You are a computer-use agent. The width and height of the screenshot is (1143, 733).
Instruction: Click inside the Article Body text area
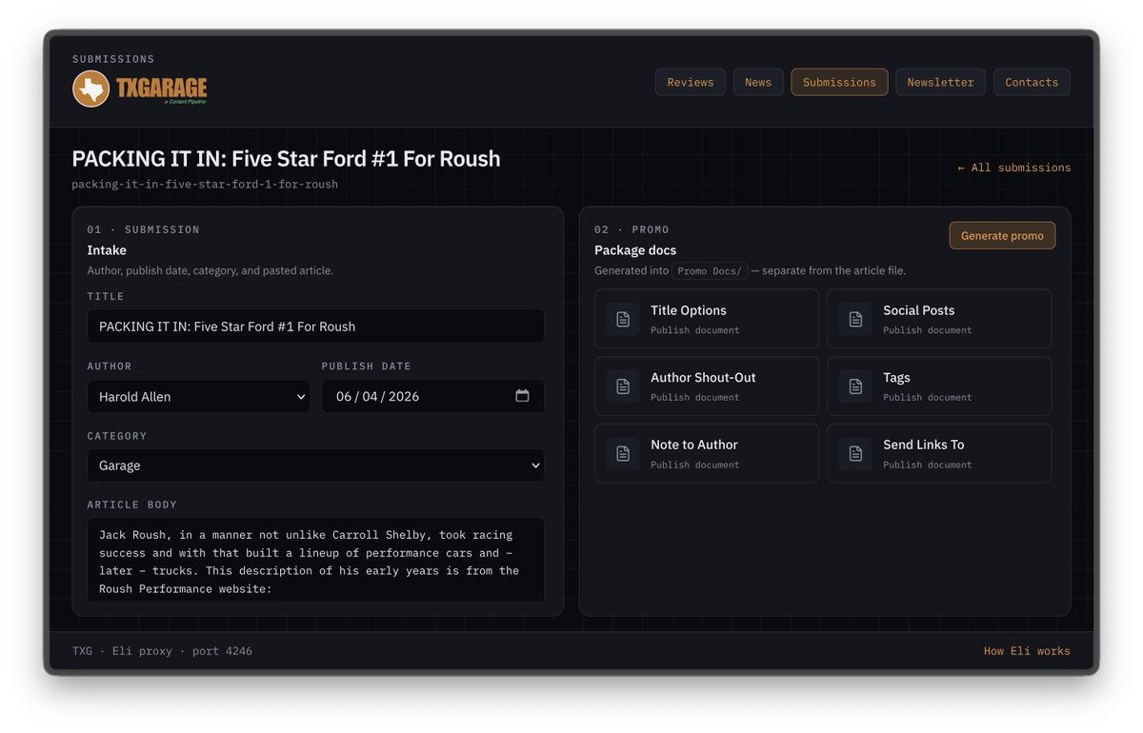click(x=315, y=559)
